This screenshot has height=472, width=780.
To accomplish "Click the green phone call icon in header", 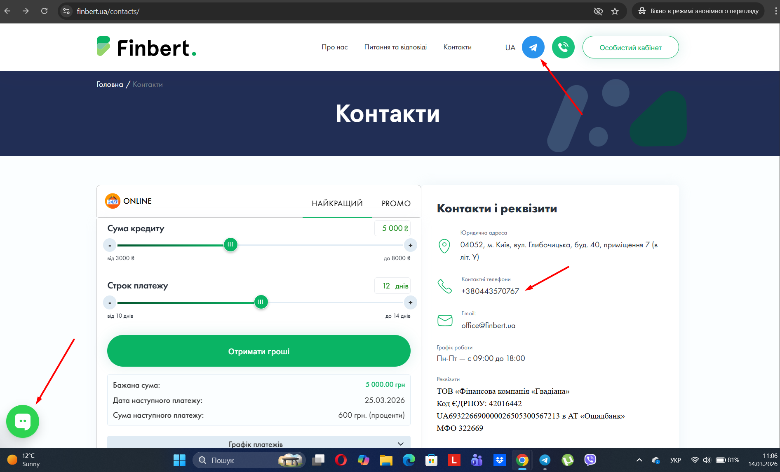I will [563, 47].
